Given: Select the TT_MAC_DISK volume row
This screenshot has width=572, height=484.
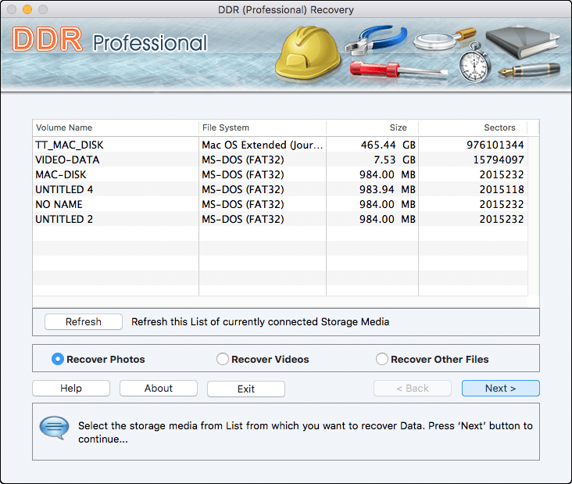Looking at the screenshot, I should (x=281, y=145).
